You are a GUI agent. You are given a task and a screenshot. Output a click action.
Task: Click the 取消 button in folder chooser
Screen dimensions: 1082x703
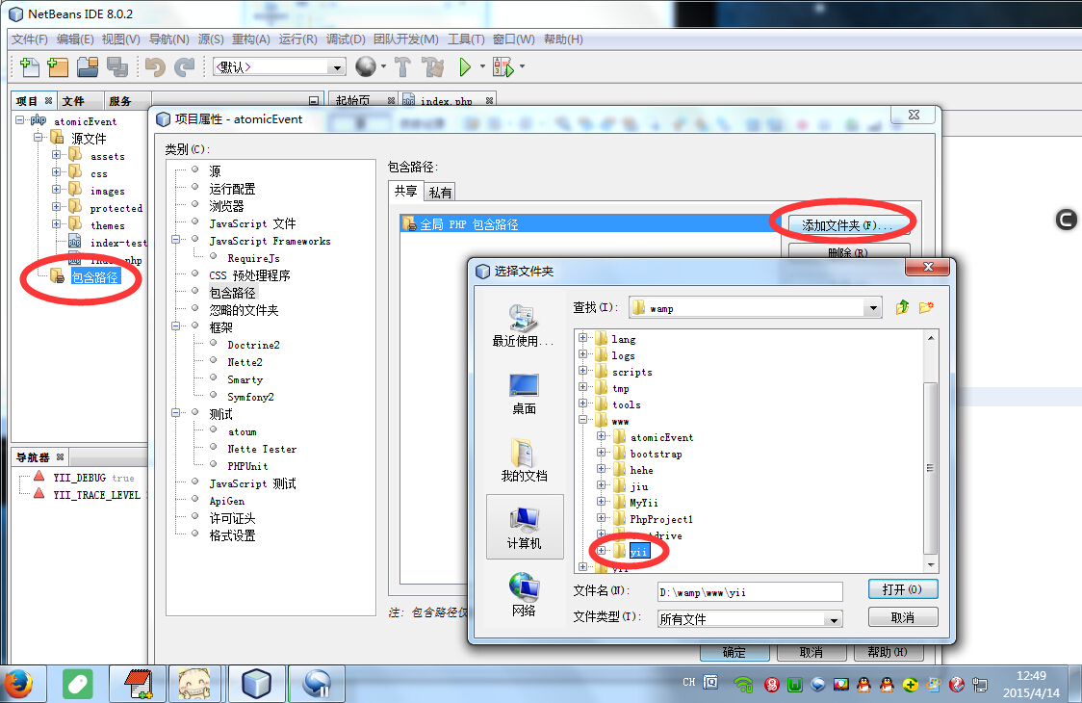(x=903, y=617)
